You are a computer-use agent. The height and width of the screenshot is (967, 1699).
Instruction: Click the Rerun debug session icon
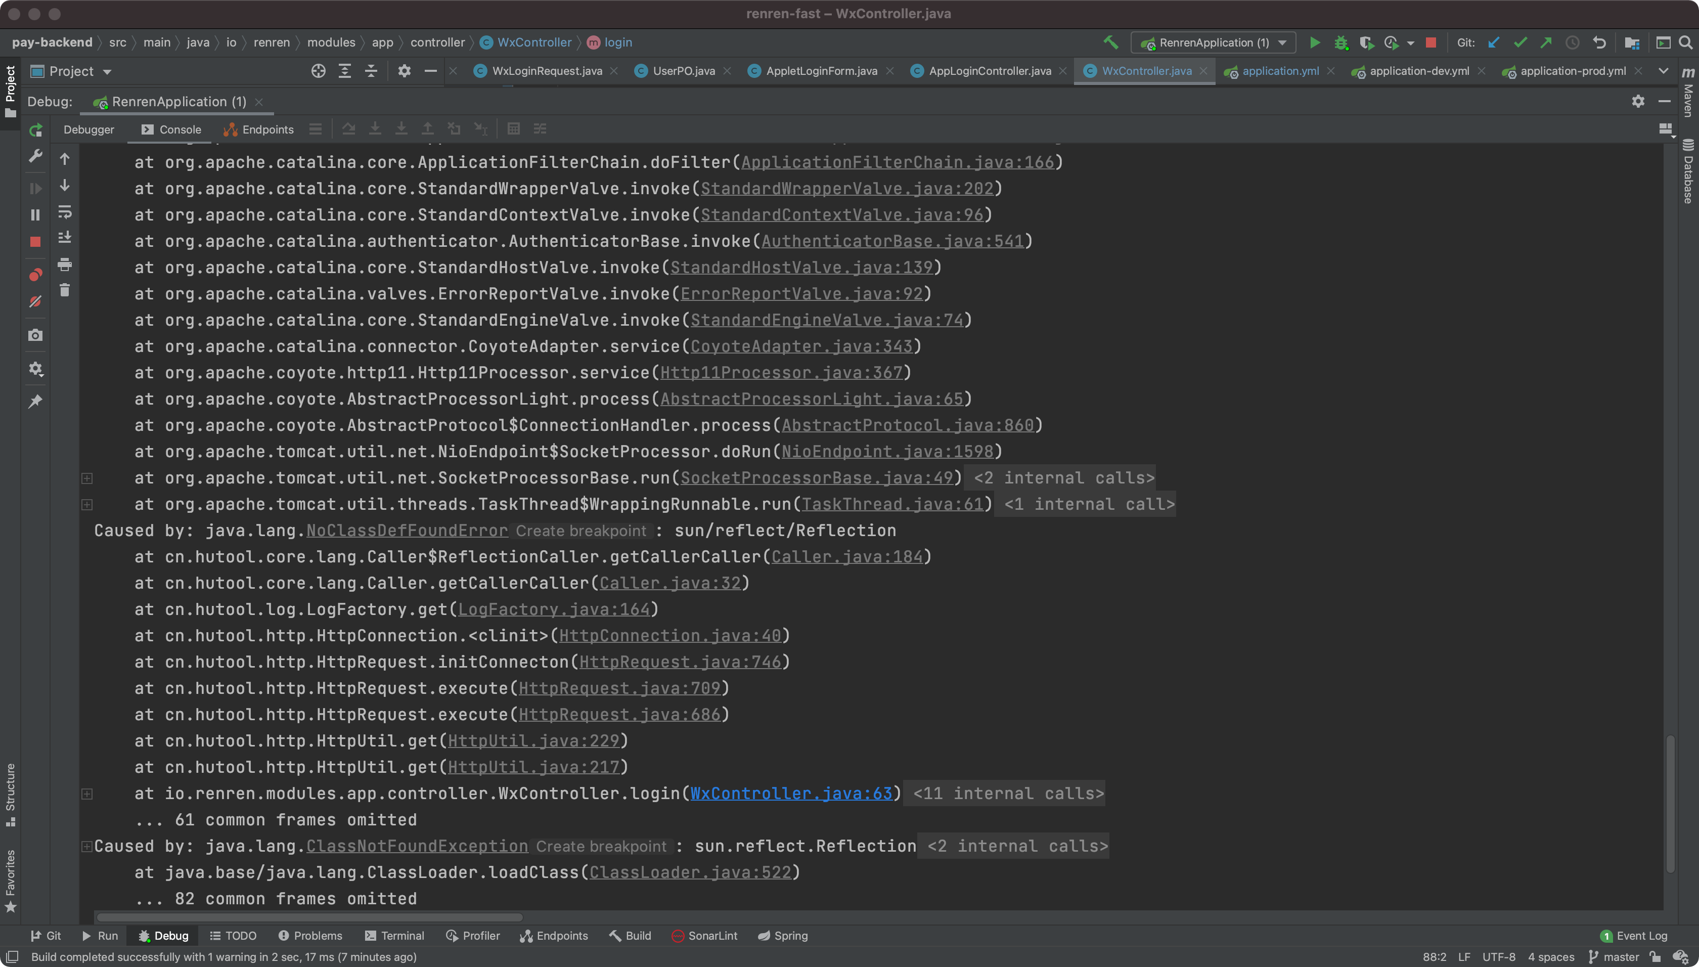(x=36, y=130)
